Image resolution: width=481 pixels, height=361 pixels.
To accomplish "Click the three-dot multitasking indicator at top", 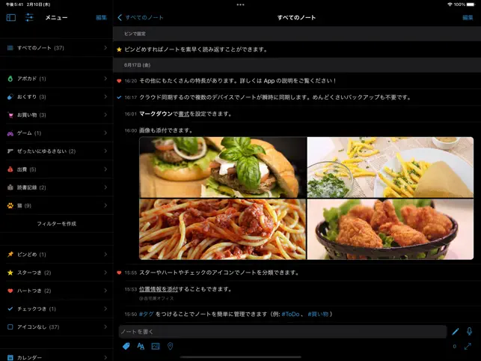I will (x=241, y=4).
